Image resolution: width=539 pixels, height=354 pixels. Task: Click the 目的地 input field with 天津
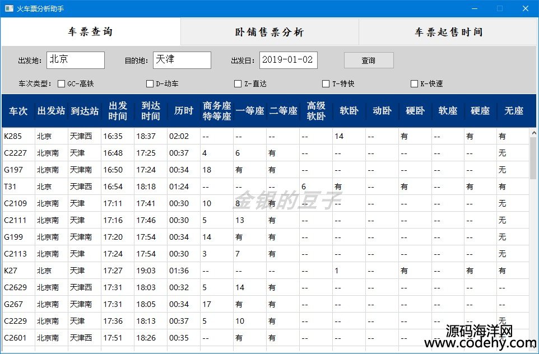[182, 60]
